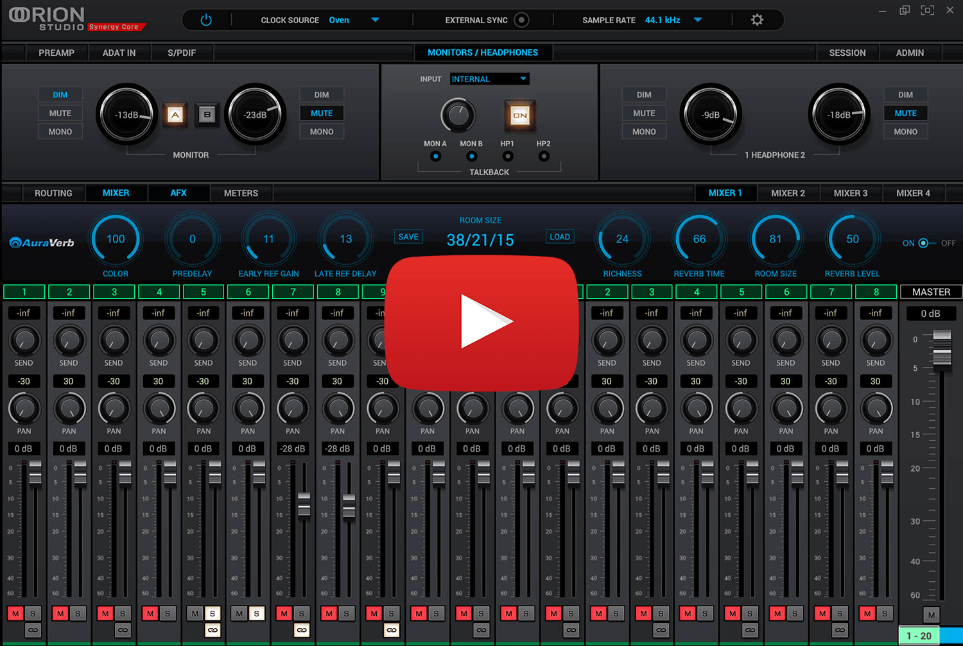The height and width of the screenshot is (646, 963).
Task: Open settings with the gear icon
Action: pos(757,20)
